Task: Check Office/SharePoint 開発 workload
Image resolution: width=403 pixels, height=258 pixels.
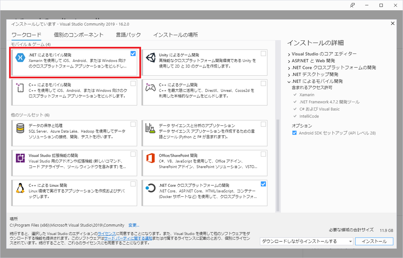Action: [x=263, y=154]
